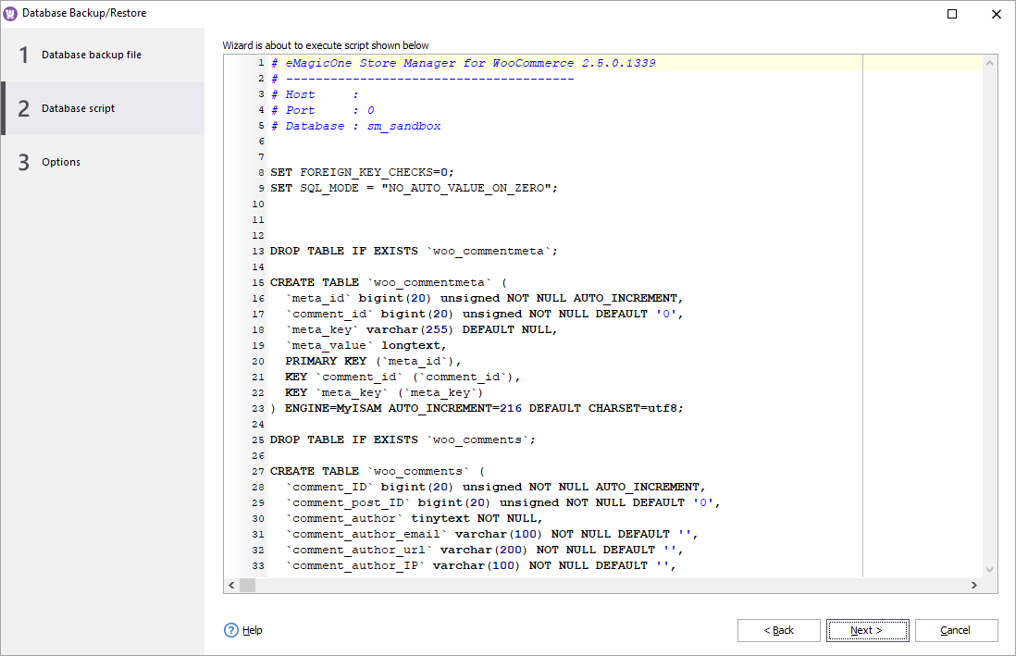Maximize the Database Backup/Restore window
This screenshot has width=1016, height=656.
952,14
